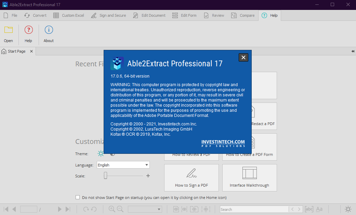The height and width of the screenshot is (215, 356).
Task: Select the Help ribbon tab
Action: pyautogui.click(x=270, y=15)
